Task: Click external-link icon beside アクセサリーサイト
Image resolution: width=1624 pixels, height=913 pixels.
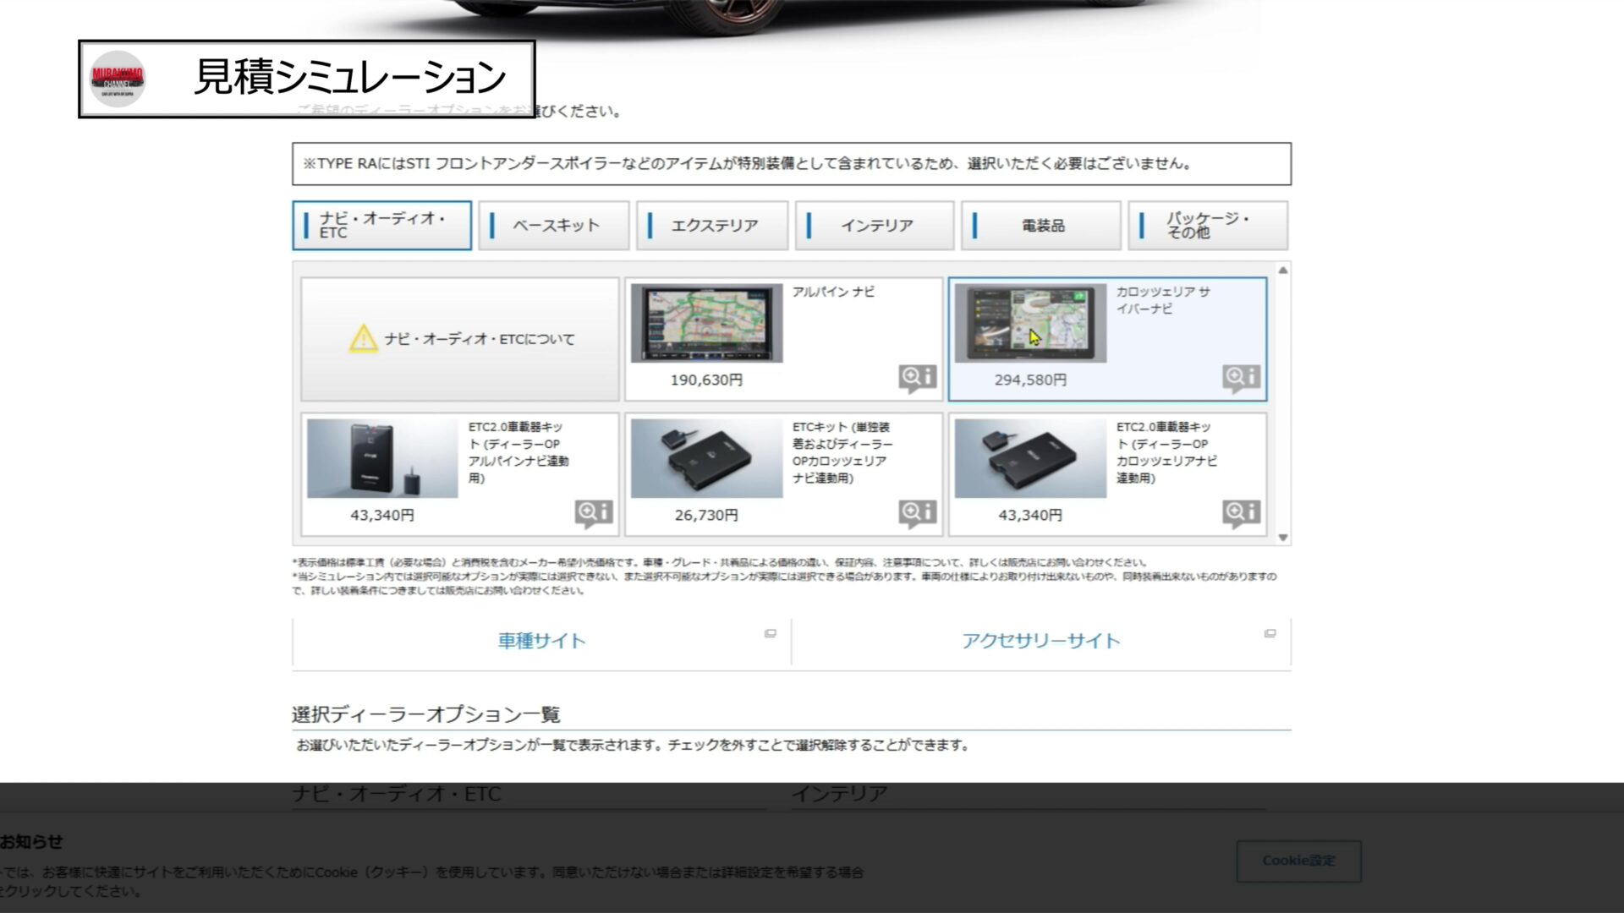Action: [1270, 633]
